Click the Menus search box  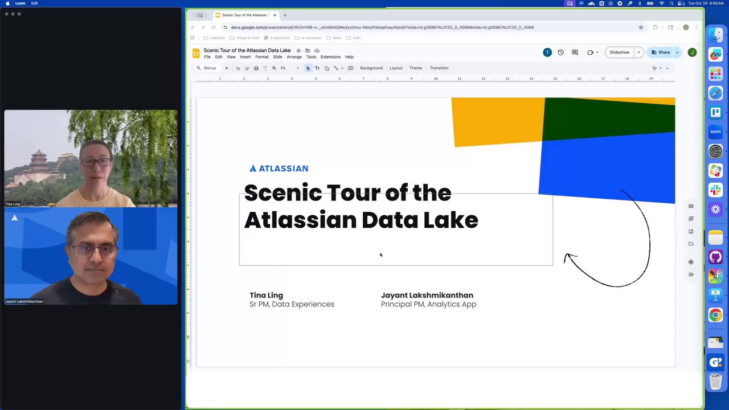tap(207, 68)
